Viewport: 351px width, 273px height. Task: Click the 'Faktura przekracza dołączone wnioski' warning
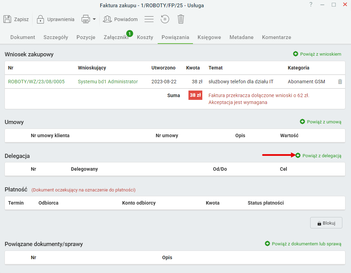259,99
